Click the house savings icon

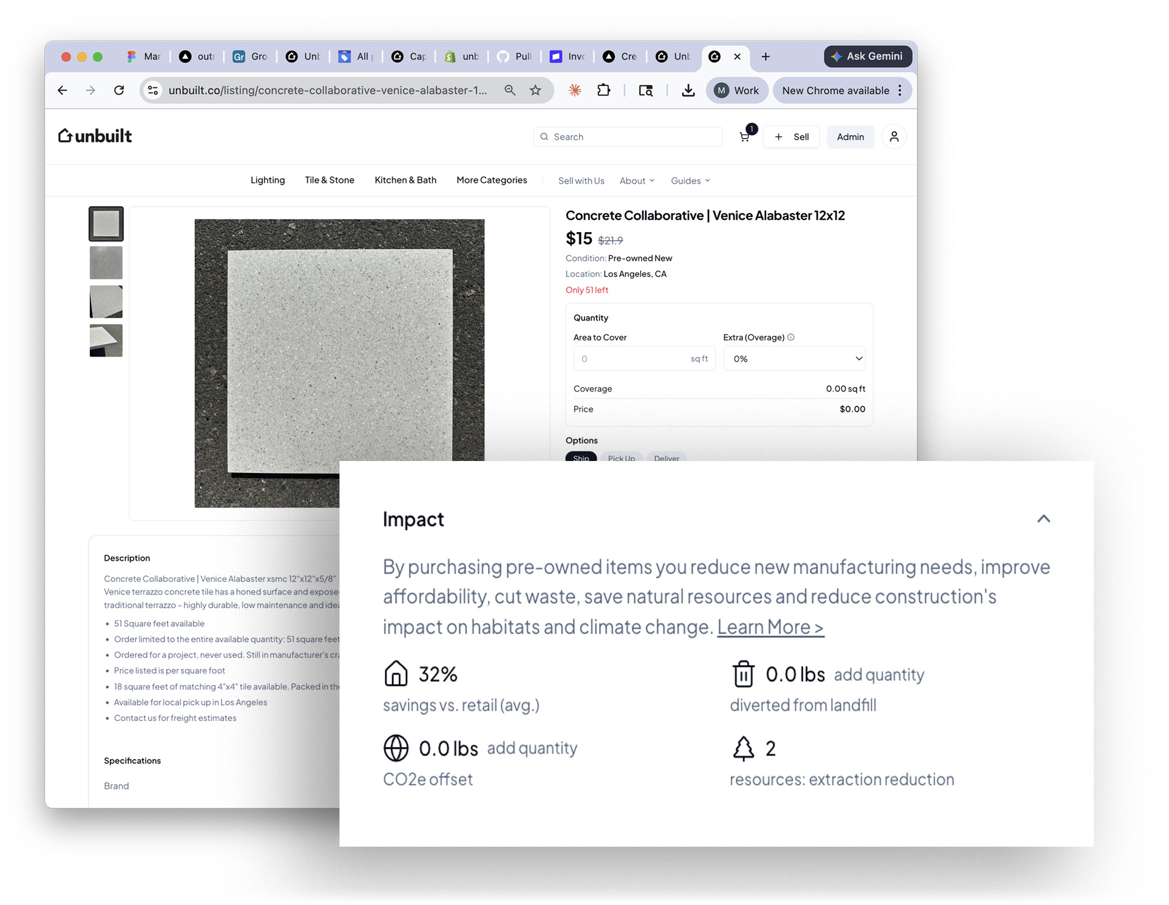396,674
